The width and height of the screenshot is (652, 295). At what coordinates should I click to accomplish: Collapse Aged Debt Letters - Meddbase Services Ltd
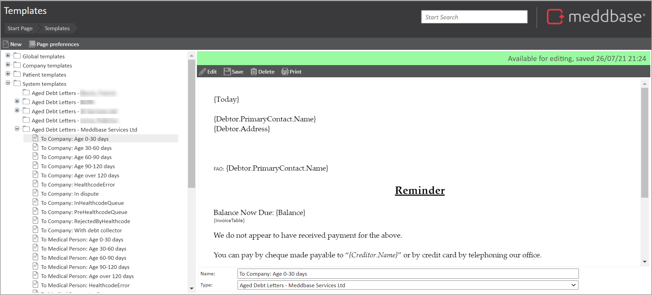[17, 129]
